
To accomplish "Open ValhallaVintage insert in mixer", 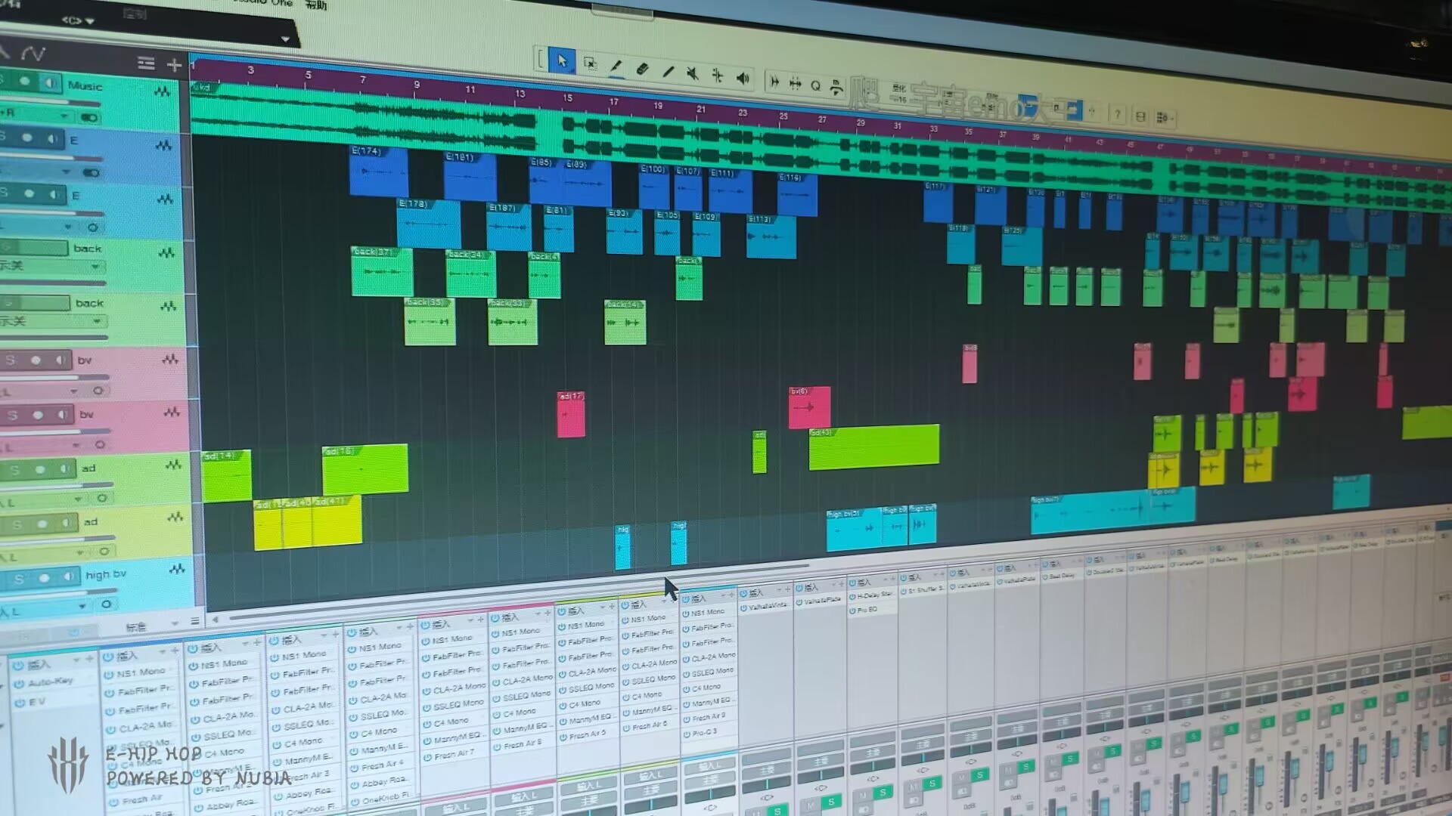I will (x=767, y=606).
